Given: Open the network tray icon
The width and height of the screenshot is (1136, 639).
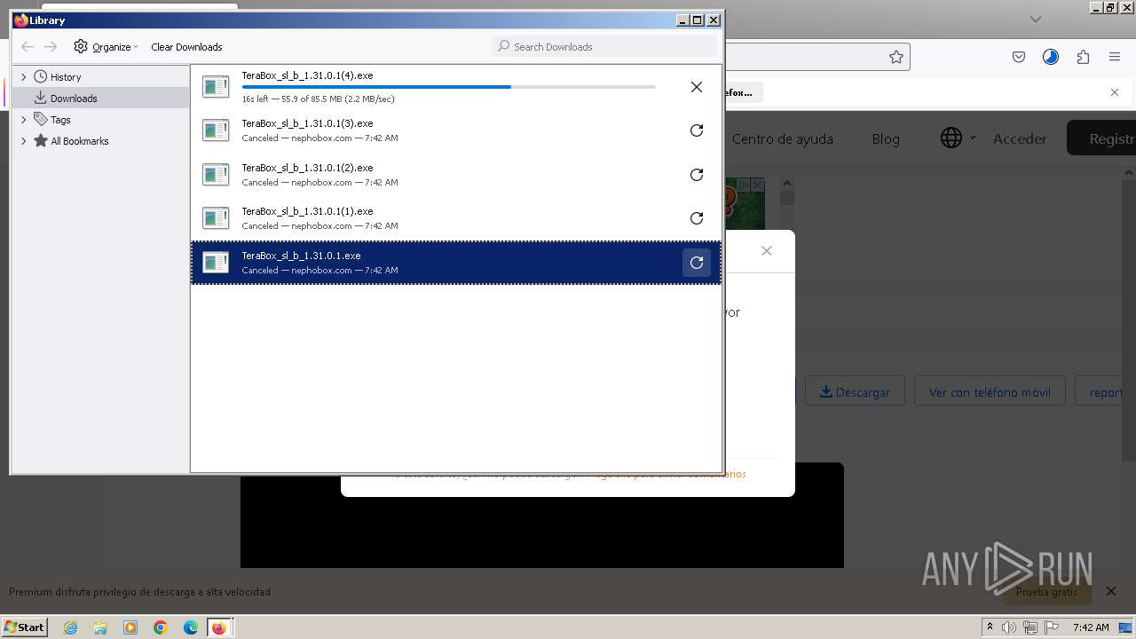Looking at the screenshot, I should (x=1030, y=627).
